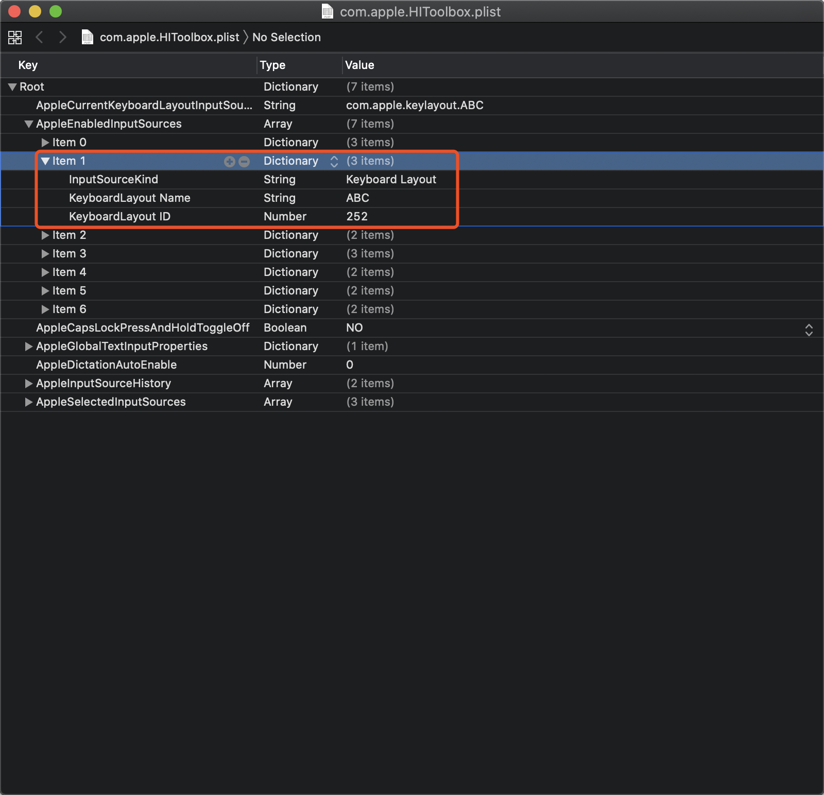This screenshot has width=824, height=795.
Task: Add a row with Item 1 plus icon
Action: [x=230, y=162]
